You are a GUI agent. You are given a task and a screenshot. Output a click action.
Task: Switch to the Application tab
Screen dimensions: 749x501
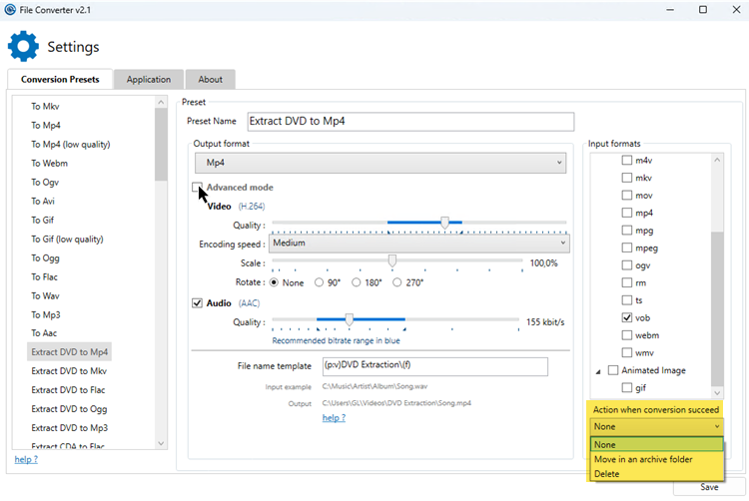[x=149, y=80]
